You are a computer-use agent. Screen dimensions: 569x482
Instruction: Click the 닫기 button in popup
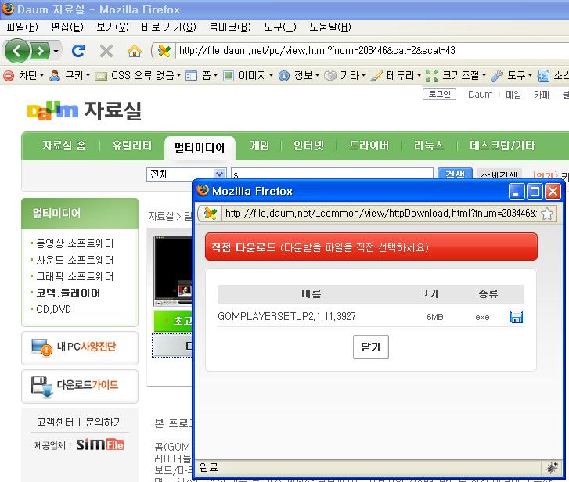pos(370,347)
